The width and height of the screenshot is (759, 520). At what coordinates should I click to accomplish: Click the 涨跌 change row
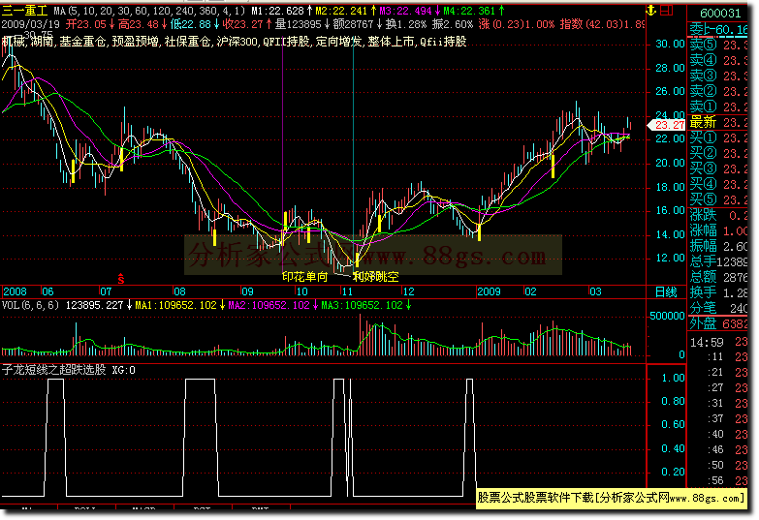[718, 215]
